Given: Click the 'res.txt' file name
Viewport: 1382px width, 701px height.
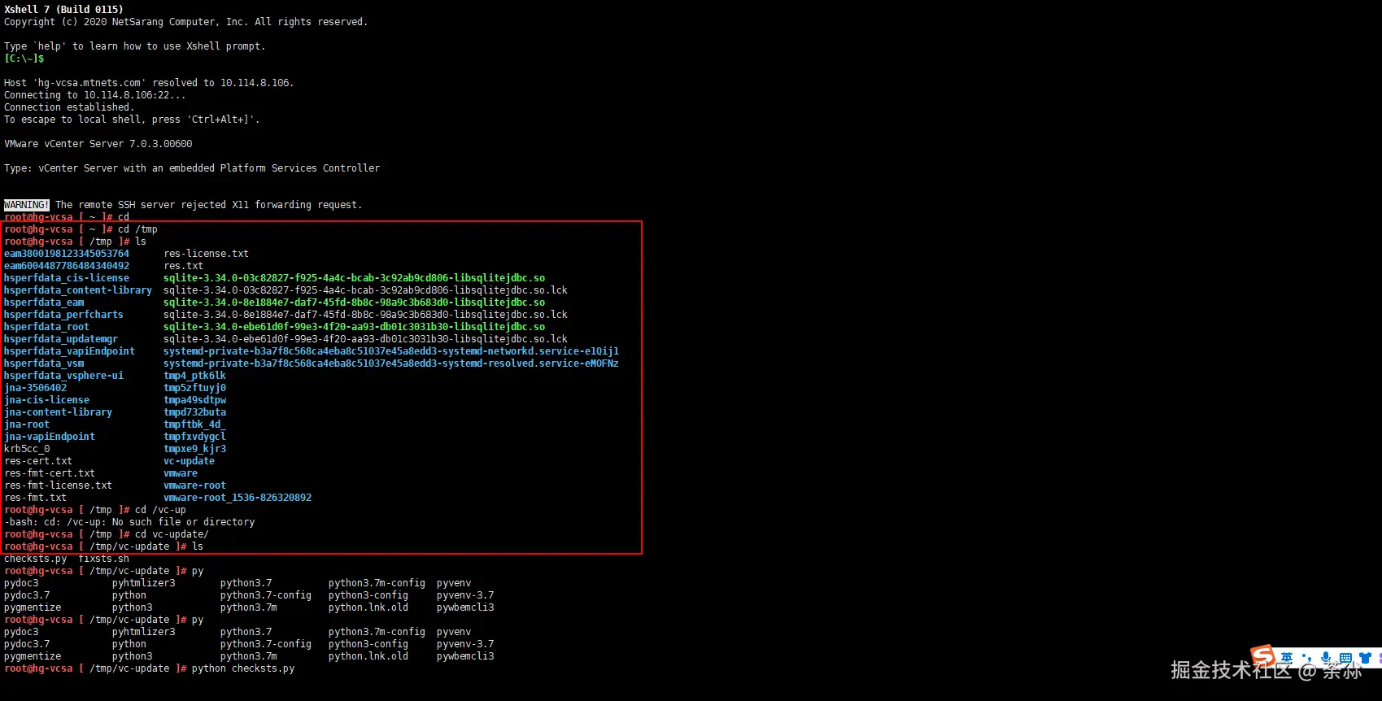Looking at the screenshot, I should click(183, 266).
